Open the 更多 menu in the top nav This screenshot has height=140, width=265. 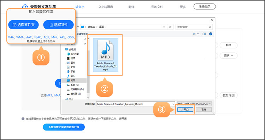[x=183, y=7]
